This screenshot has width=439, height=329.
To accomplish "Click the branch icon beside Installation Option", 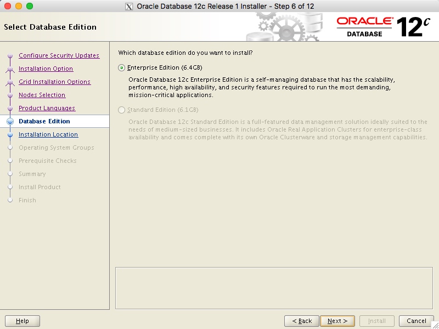I will 11,69.
